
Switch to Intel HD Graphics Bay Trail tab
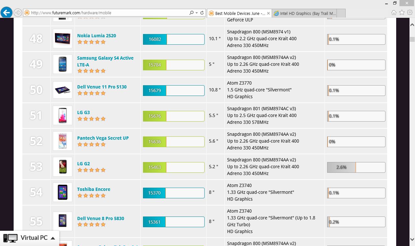304,13
